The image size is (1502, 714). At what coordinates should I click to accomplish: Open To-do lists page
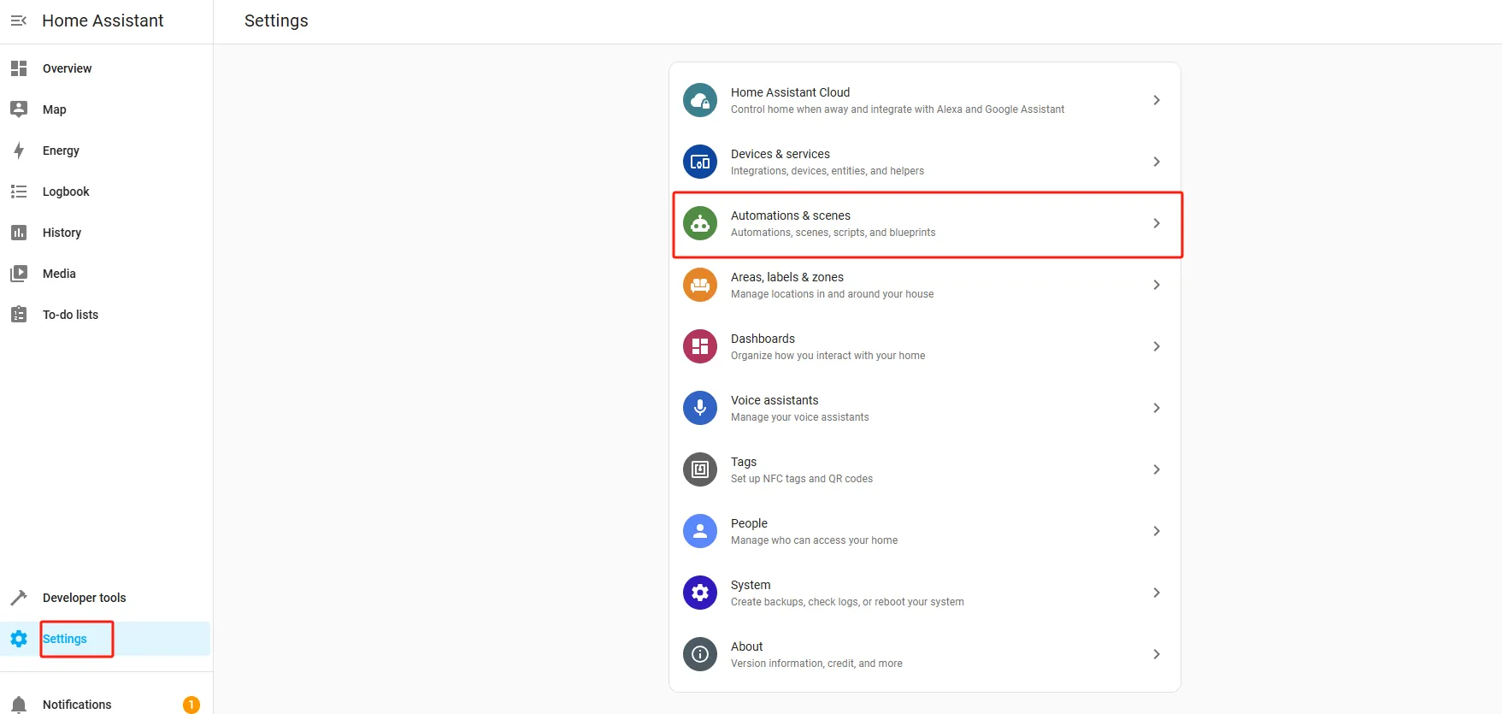(x=70, y=315)
